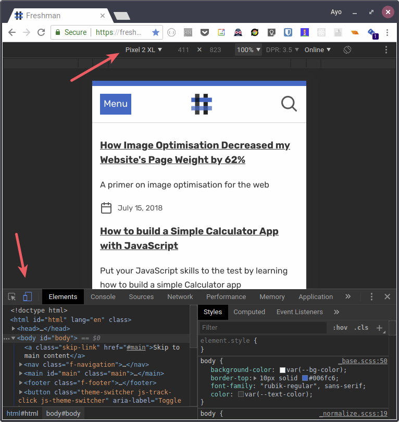This screenshot has width=399, height=422.
Task: Click the Freshman hash logo
Action: 202,104
